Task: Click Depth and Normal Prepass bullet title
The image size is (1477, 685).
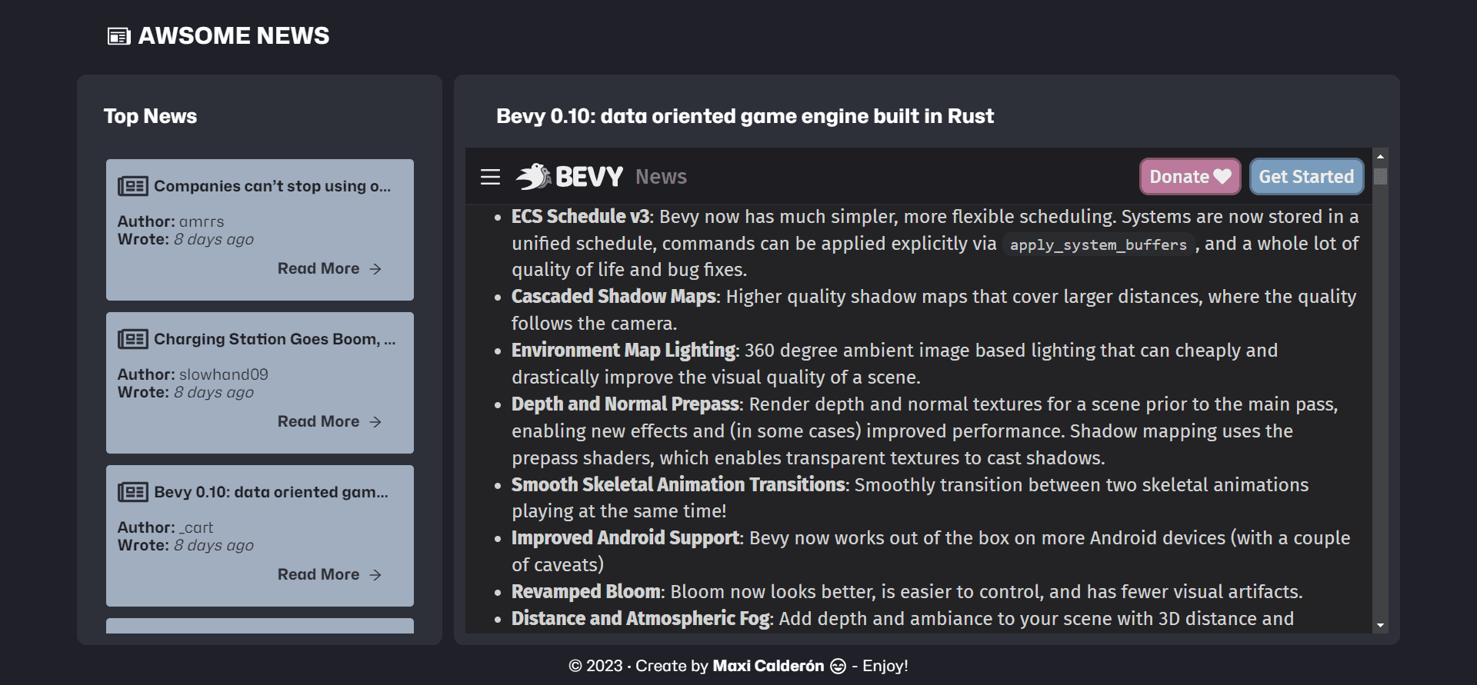Action: 625,404
